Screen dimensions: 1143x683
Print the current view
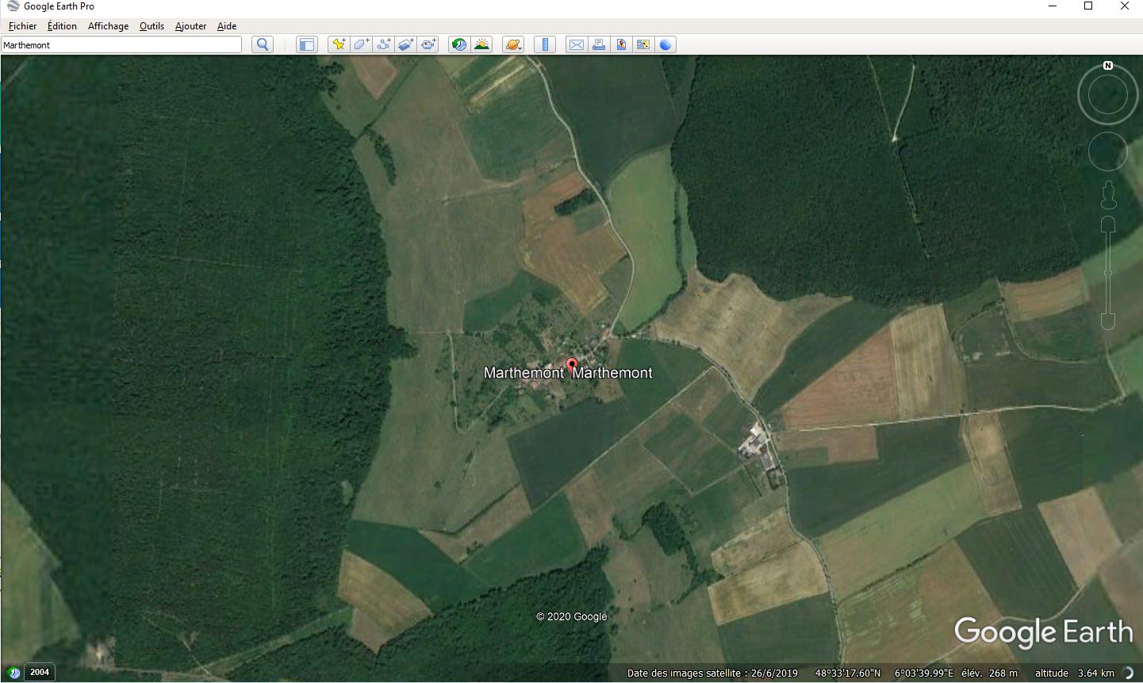(x=599, y=44)
